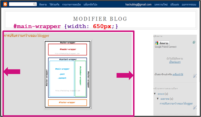Select รายงานการละเมิด in the navbar

pyautogui.click(x=72, y=5)
